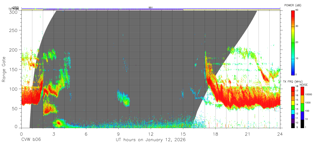315x145 pixels.
Task: Click the "NOISE" legend title
Action: [304, 85]
